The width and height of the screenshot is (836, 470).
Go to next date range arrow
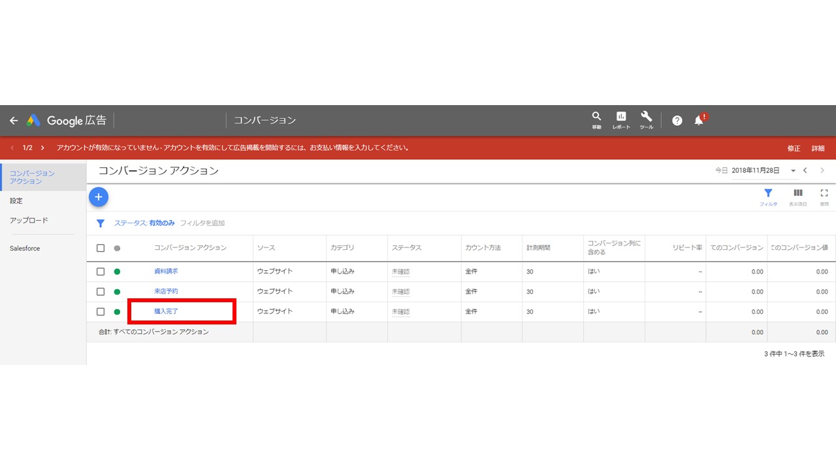coord(822,170)
